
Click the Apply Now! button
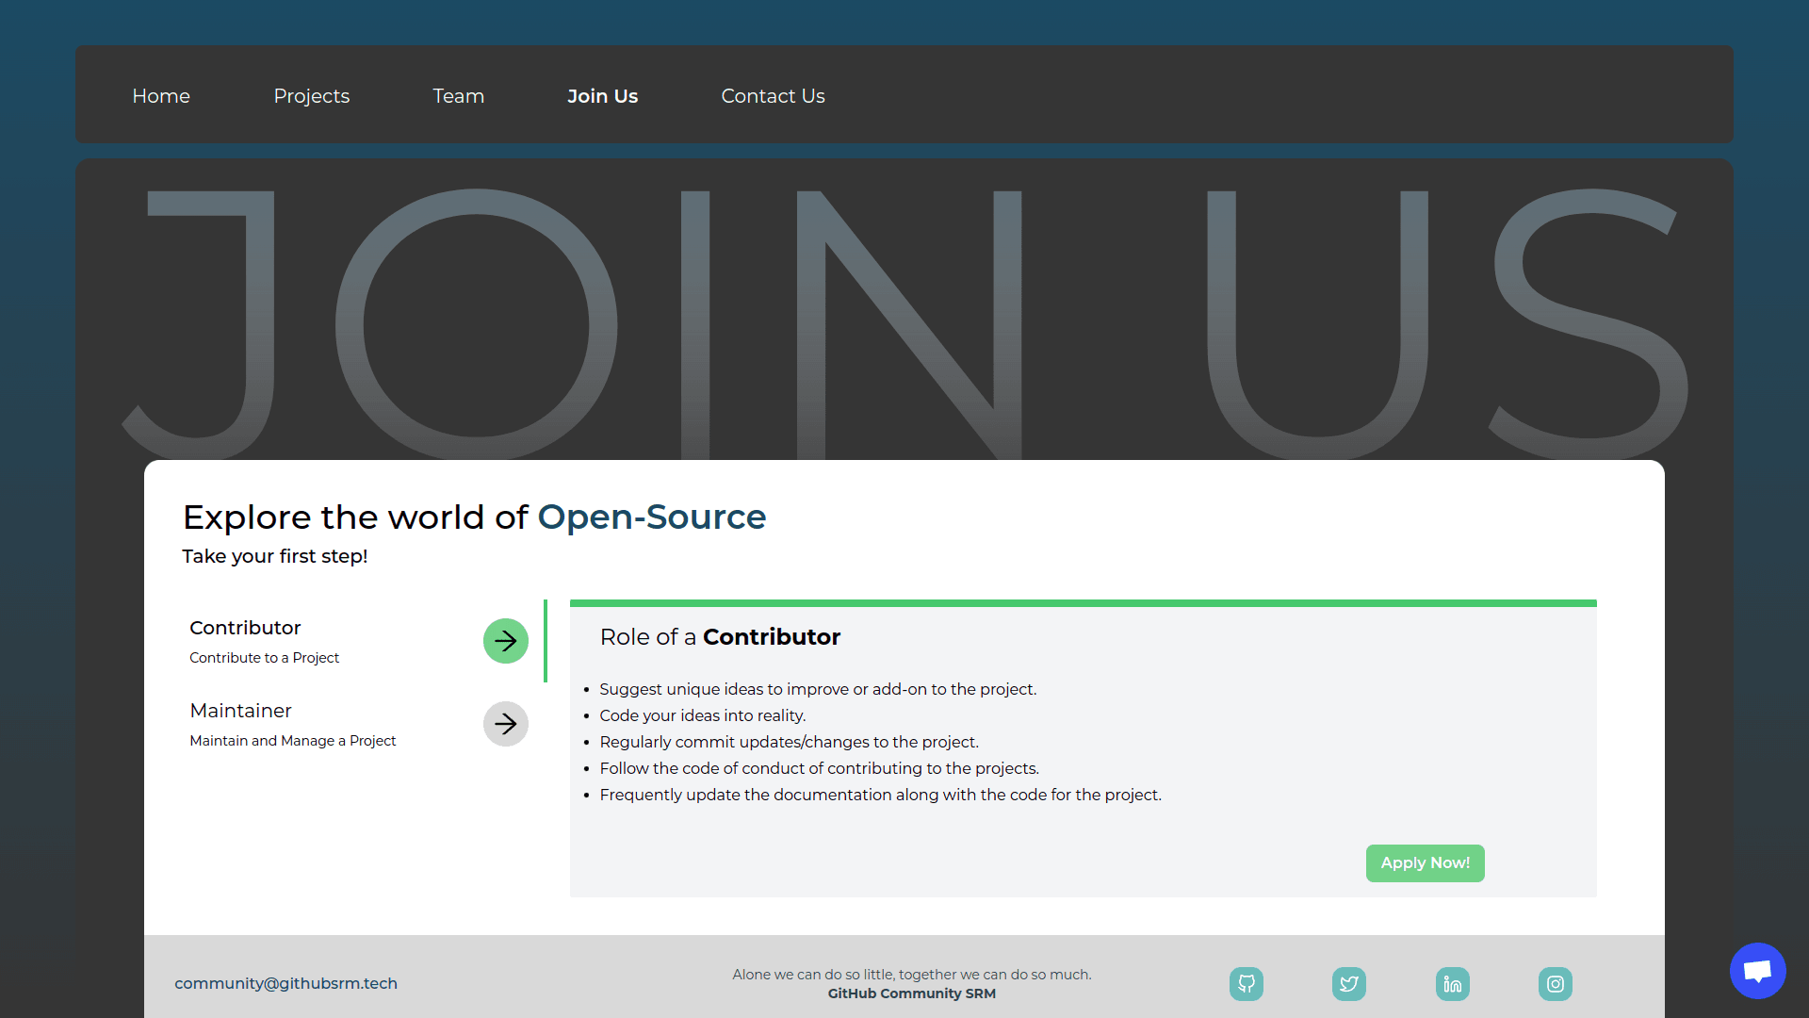1425,862
